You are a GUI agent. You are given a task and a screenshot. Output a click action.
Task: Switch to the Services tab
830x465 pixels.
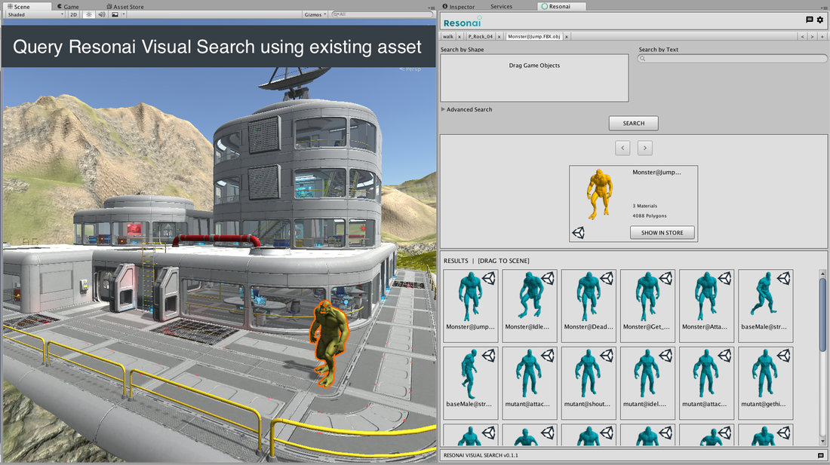[501, 6]
